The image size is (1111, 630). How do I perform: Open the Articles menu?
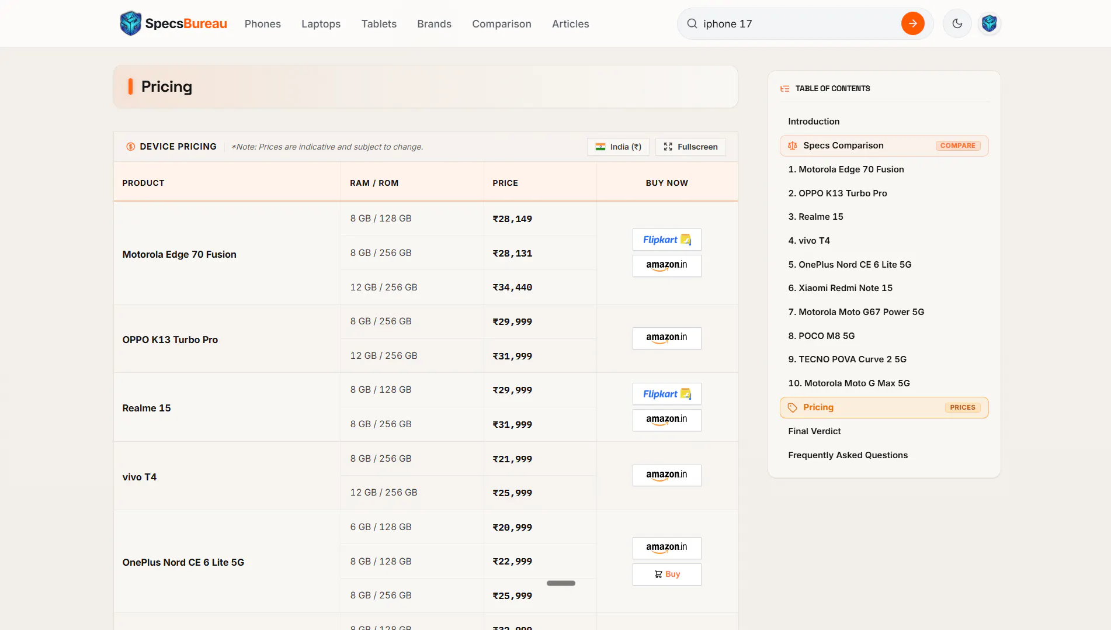pyautogui.click(x=570, y=24)
